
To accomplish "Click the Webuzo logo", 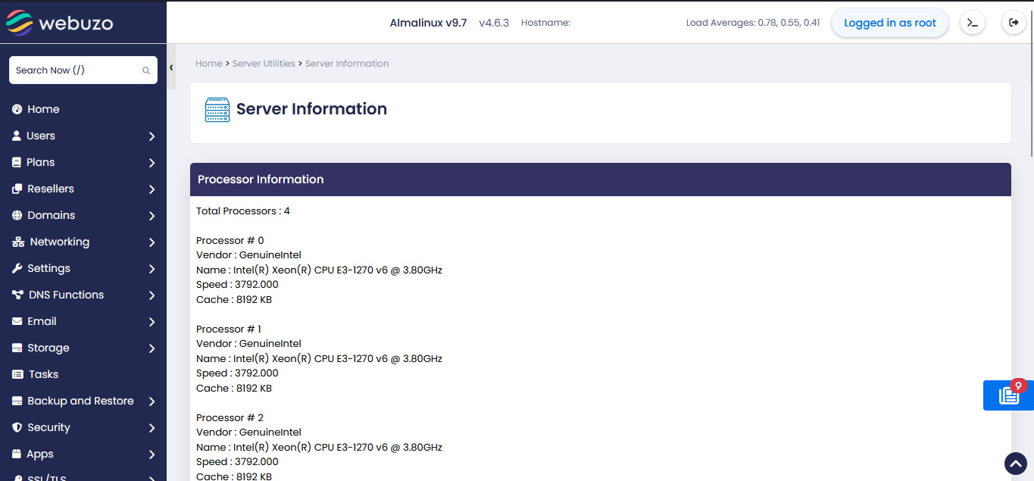I will (x=60, y=23).
